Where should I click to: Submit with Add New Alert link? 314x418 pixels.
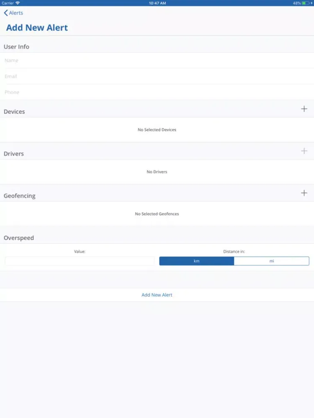[x=157, y=295]
